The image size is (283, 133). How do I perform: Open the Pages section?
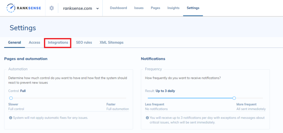pyautogui.click(x=155, y=8)
